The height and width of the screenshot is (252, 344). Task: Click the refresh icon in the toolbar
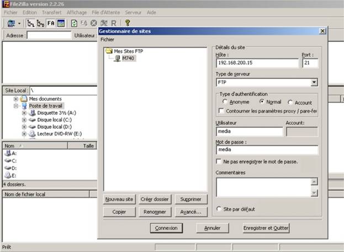pyautogui.click(x=74, y=23)
